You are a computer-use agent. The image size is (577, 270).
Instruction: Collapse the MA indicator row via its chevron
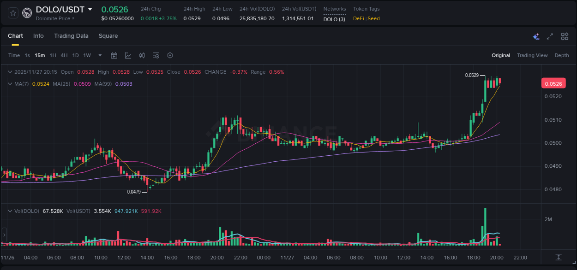pos(10,84)
